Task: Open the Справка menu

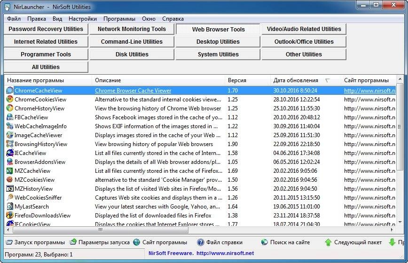Action: (x=173, y=19)
